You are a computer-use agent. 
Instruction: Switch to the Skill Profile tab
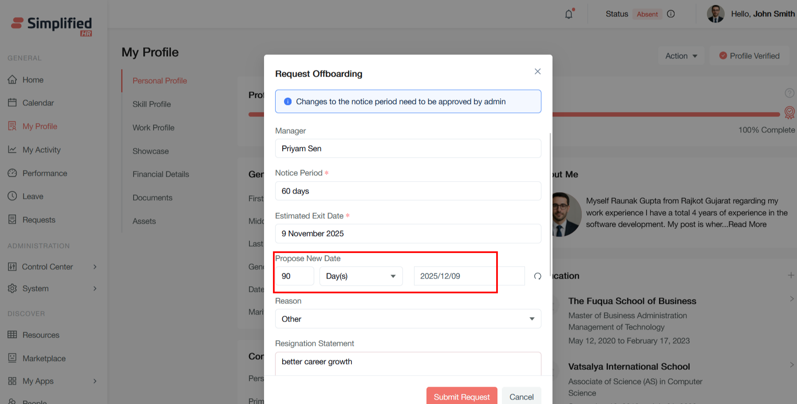(151, 104)
